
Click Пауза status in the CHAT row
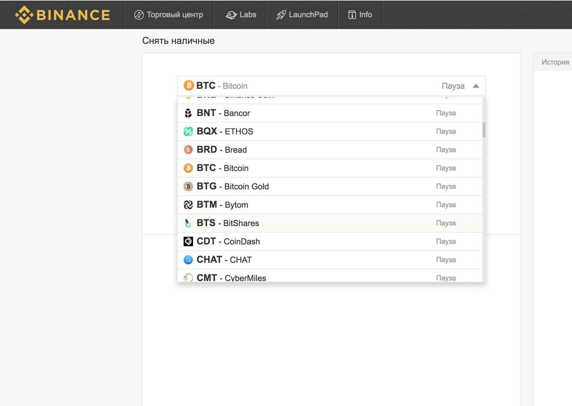[446, 260]
